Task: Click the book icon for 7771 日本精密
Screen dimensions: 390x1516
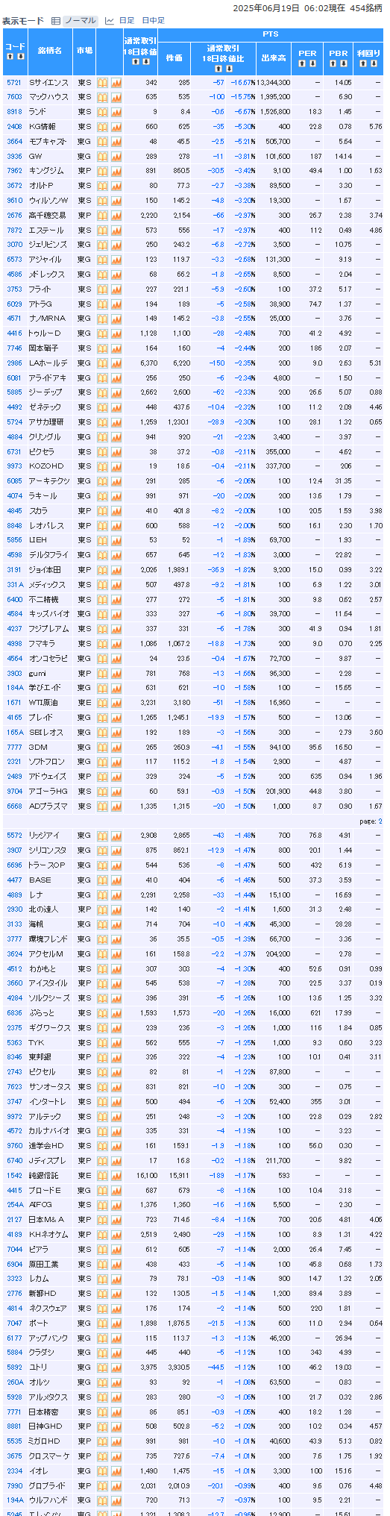Action: (103, 1412)
